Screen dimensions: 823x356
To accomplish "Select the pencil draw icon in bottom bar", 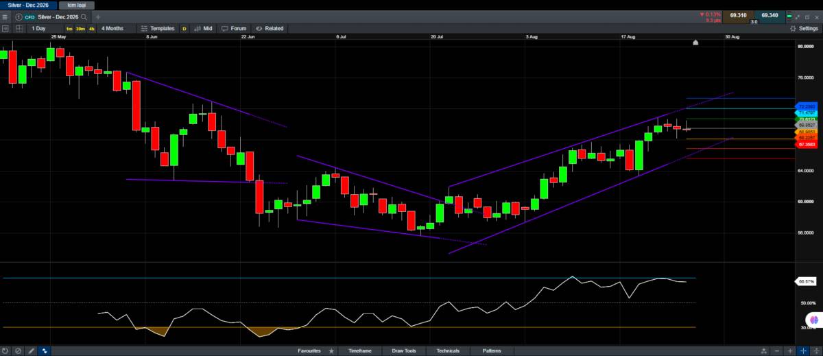I will pyautogui.click(x=32, y=351).
